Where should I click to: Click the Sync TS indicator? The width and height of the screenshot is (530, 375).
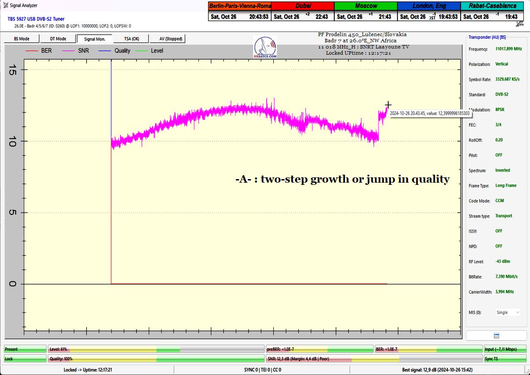(x=505, y=359)
